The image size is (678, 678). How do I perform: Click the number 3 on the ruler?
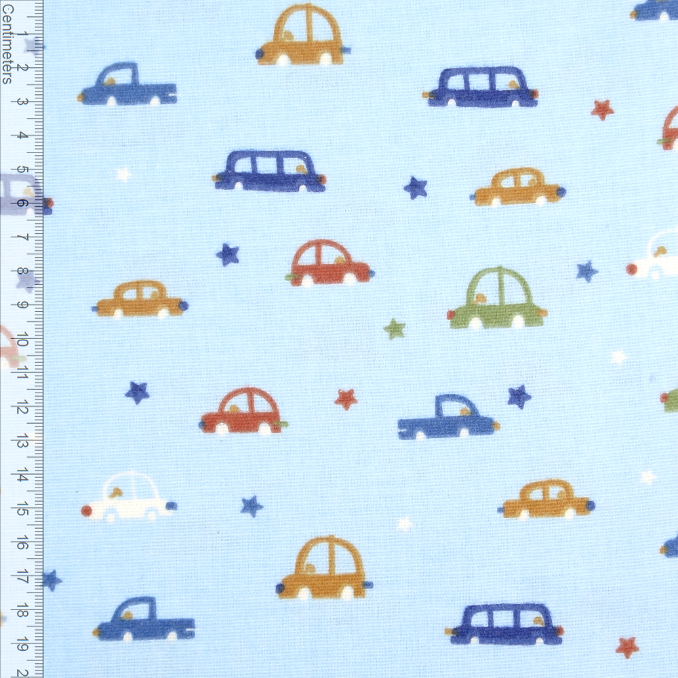pyautogui.click(x=22, y=102)
